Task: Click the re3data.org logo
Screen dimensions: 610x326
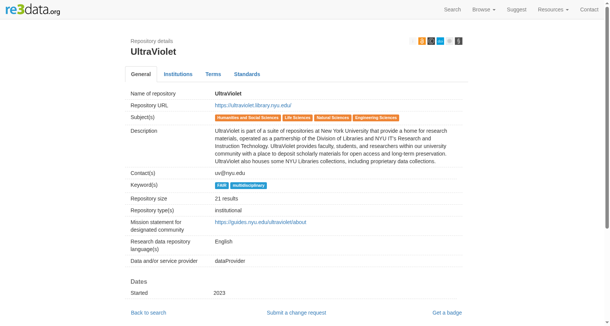Action: pos(33,10)
